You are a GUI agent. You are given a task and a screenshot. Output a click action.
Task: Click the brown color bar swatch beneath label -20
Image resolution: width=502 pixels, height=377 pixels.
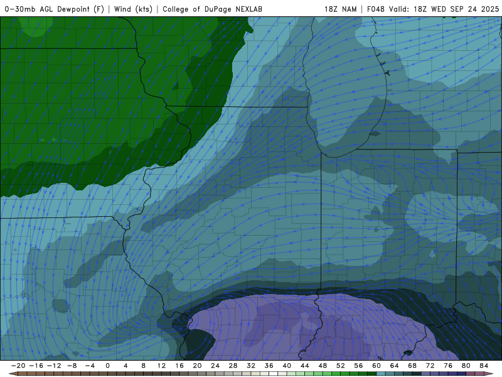pos(23,374)
